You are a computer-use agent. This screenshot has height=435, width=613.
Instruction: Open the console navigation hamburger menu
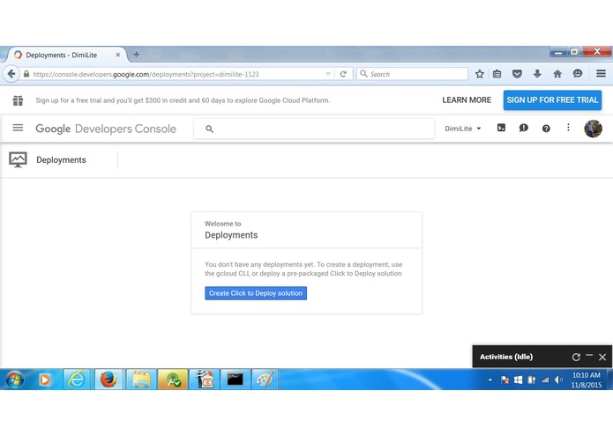[x=18, y=128]
